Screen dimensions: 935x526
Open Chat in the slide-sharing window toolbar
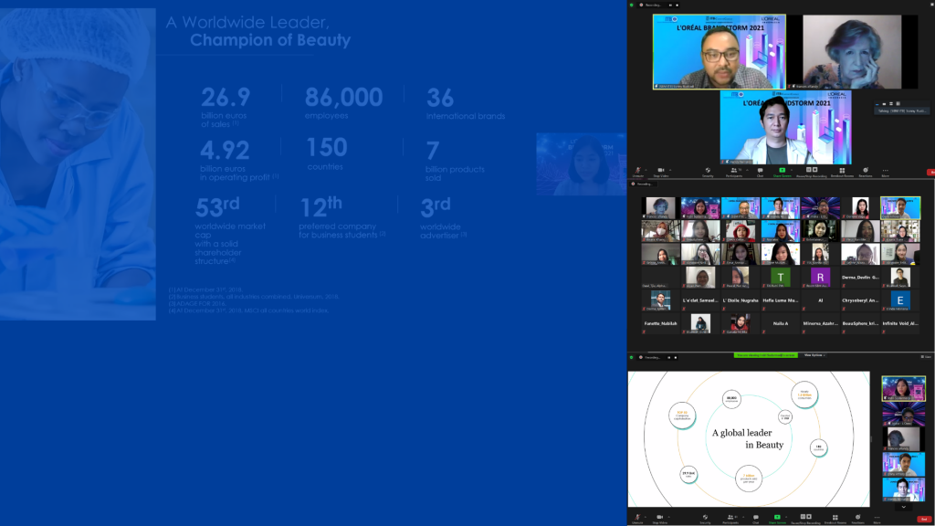(x=756, y=518)
